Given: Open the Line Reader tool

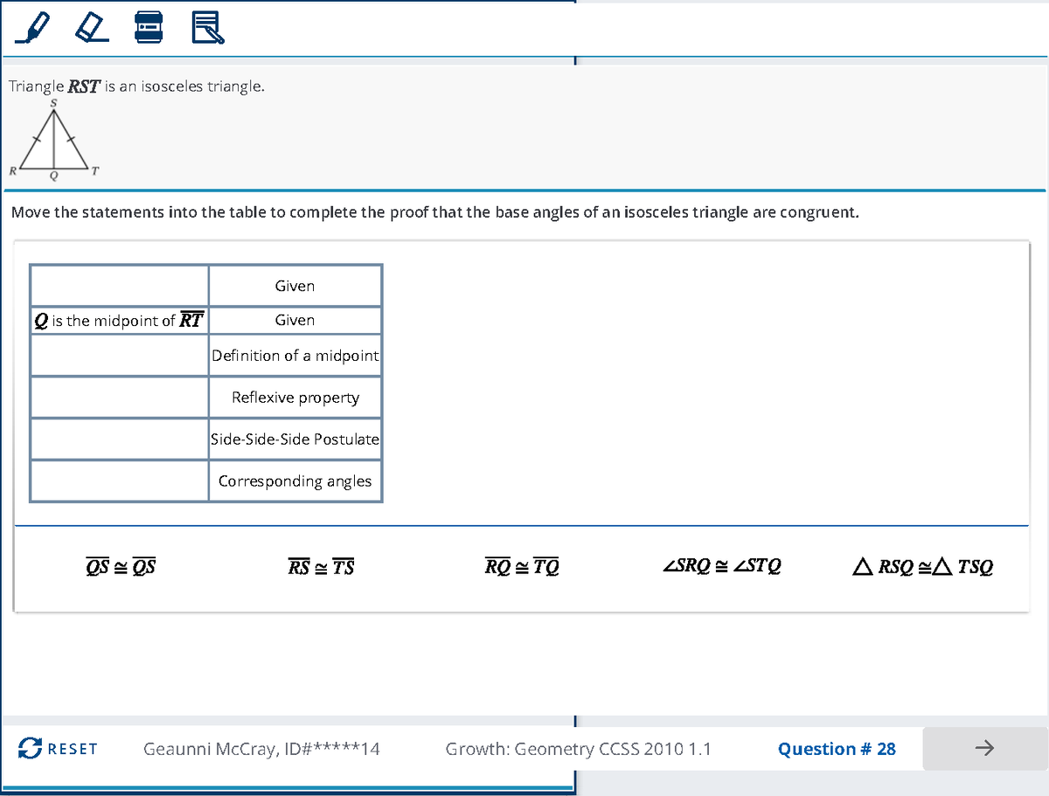Looking at the screenshot, I should [x=148, y=28].
